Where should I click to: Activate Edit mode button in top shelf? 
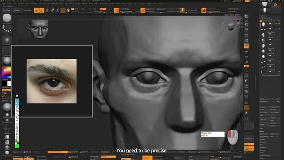pyautogui.click(x=36, y=10)
